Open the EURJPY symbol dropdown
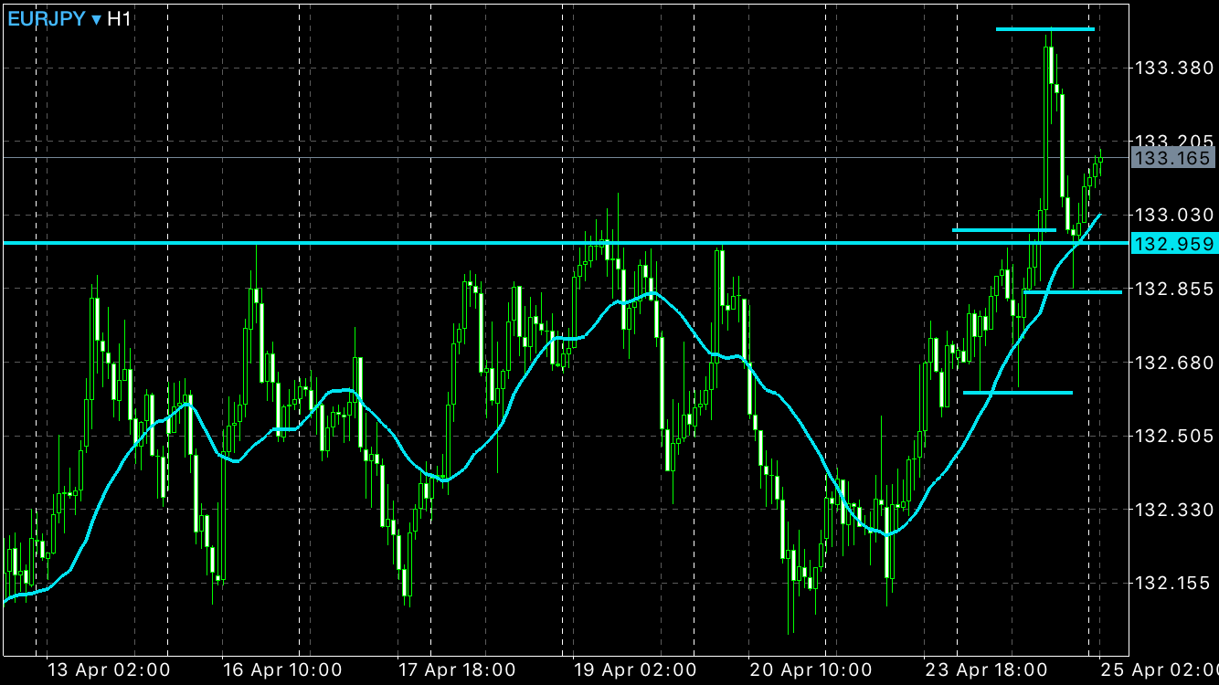 [55, 18]
